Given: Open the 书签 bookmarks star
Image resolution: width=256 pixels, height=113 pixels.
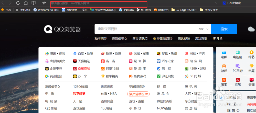Looking at the screenshot, I should pyautogui.click(x=6, y=10).
